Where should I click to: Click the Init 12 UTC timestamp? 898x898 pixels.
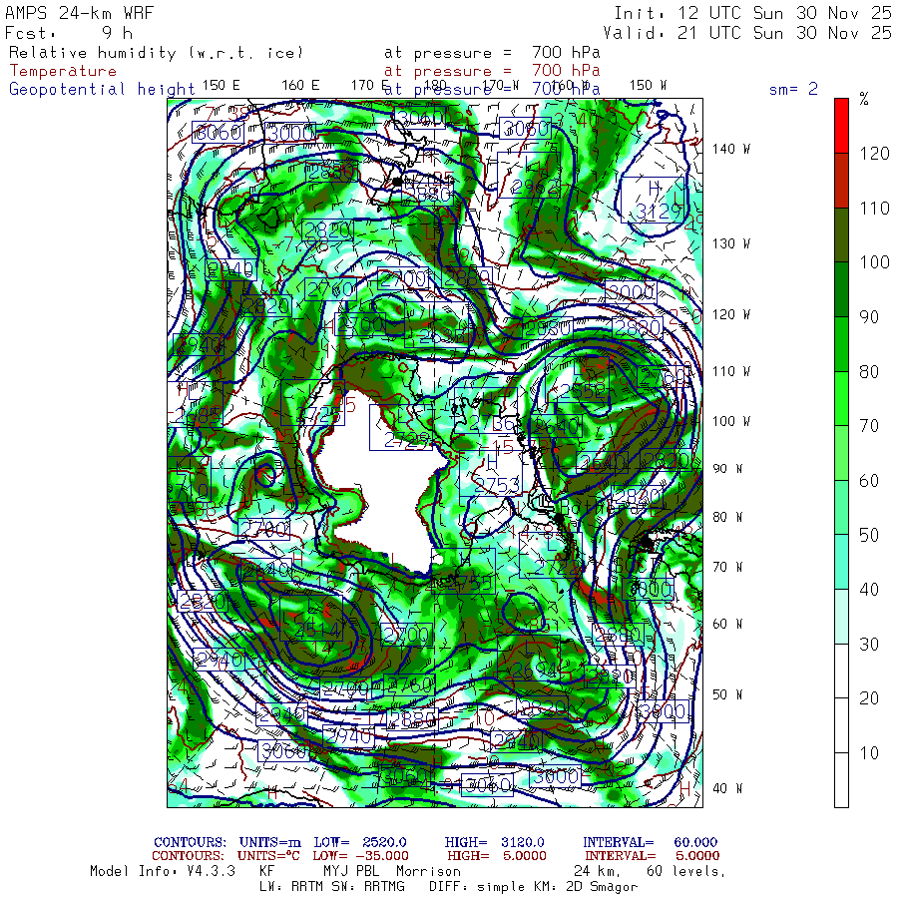(752, 13)
